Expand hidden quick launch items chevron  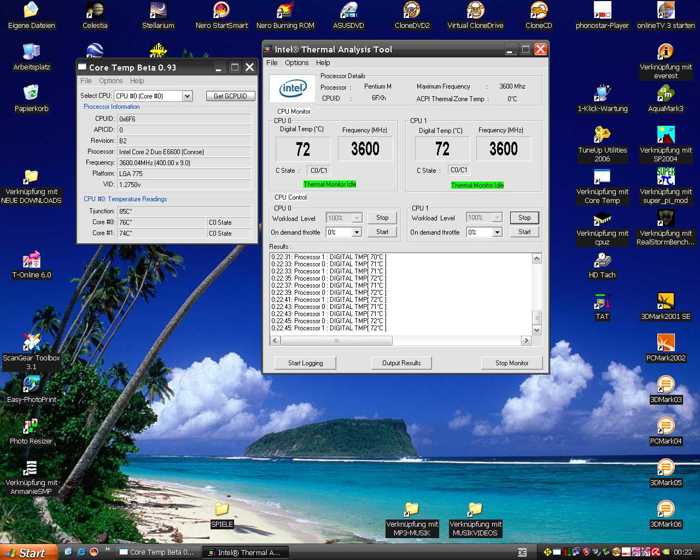click(x=107, y=549)
